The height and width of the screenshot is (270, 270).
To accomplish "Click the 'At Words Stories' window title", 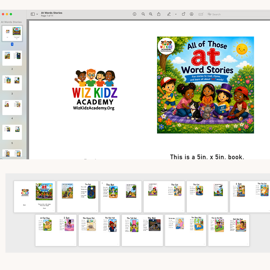I will [52, 13].
